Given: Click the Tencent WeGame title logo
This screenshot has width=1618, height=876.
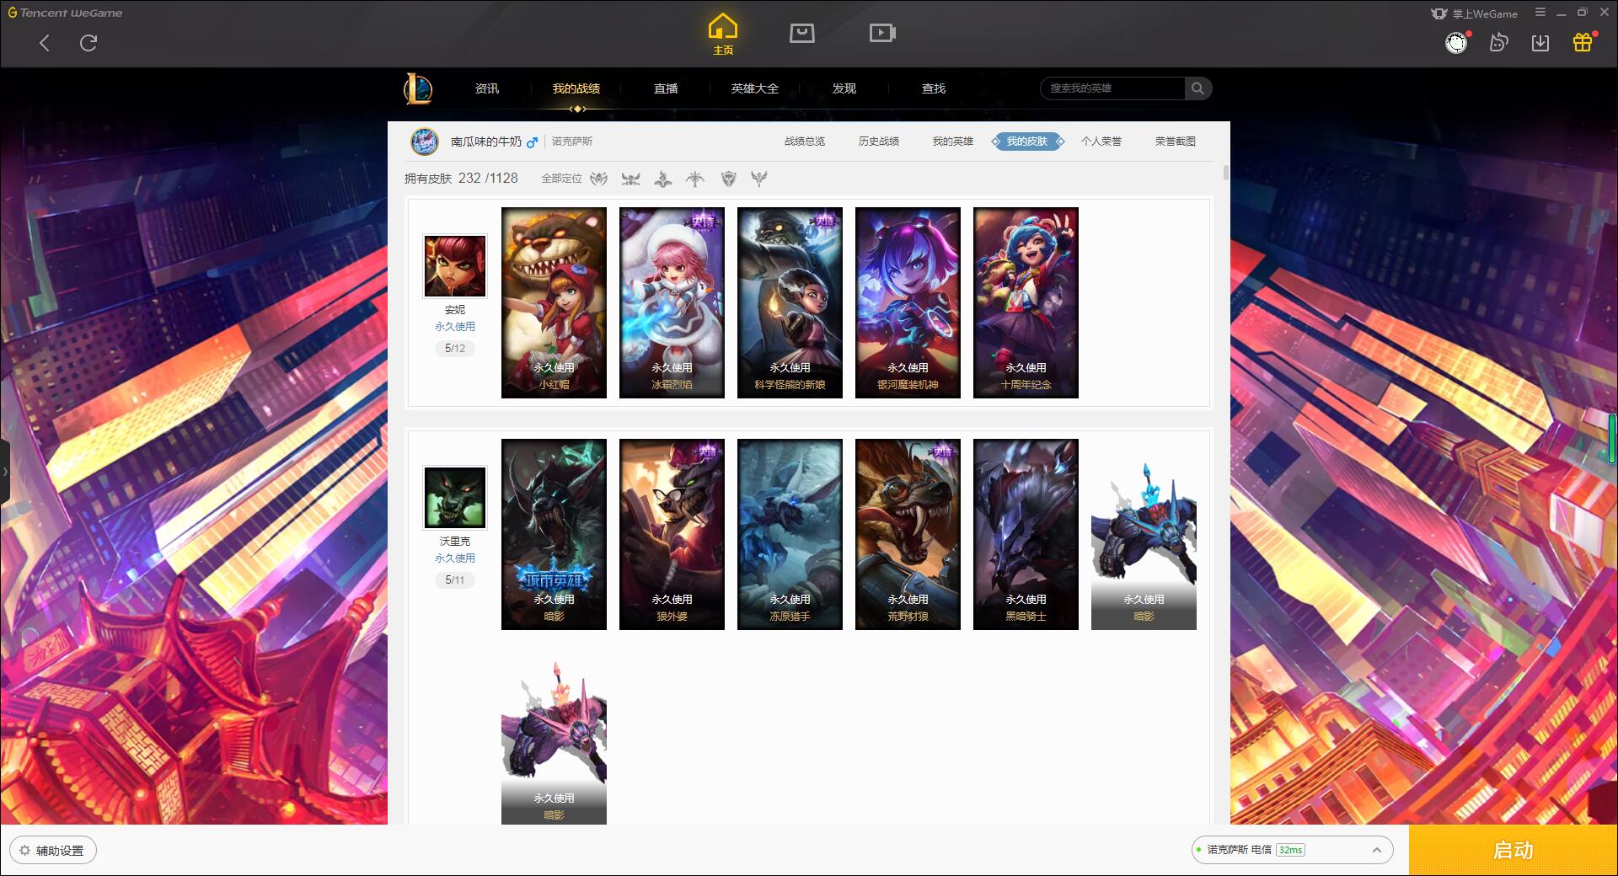Looking at the screenshot, I should coord(65,13).
